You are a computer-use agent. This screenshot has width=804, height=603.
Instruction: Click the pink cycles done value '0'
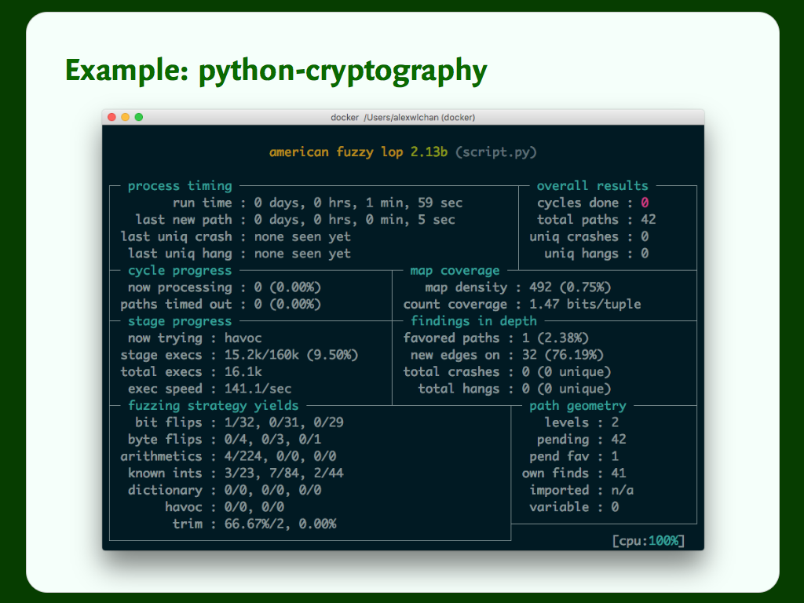[x=645, y=203]
